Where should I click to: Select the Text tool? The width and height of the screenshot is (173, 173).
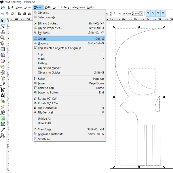[3, 95]
